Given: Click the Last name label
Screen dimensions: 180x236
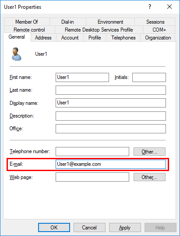Looking at the screenshot, I should pos(21,90).
